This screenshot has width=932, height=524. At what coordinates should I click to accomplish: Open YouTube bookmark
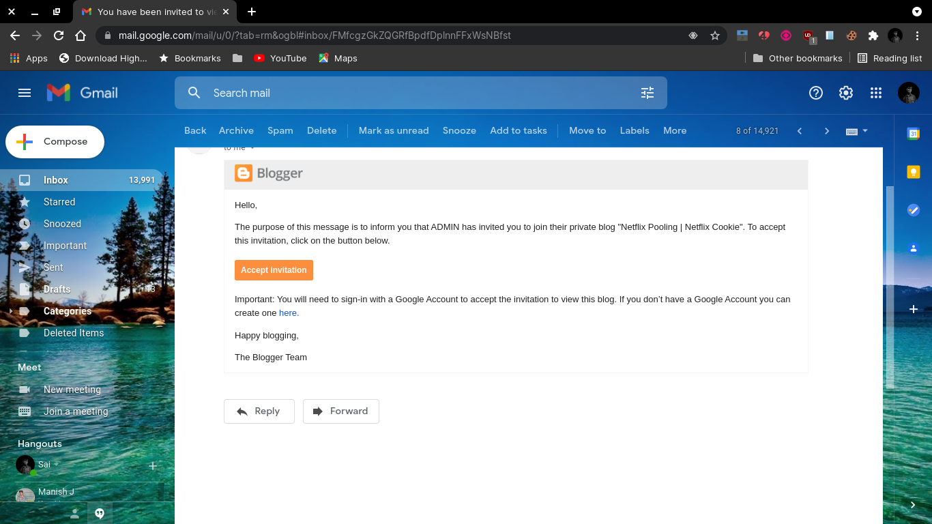280,59
